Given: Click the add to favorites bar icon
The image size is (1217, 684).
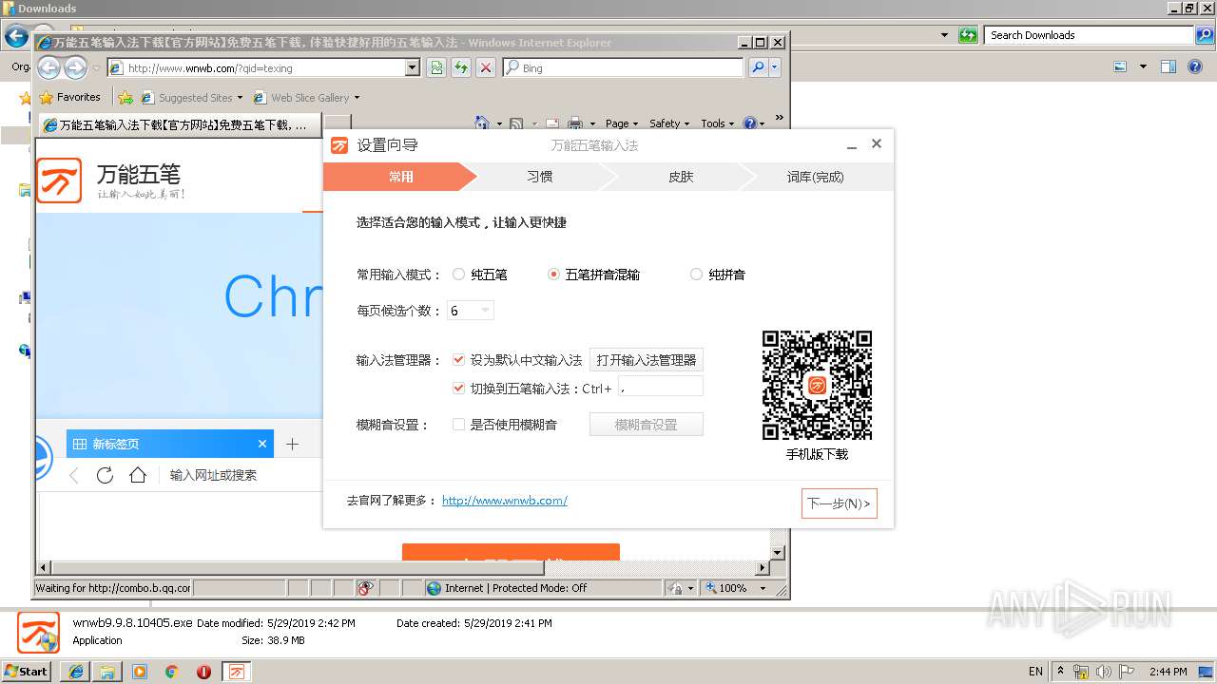Looking at the screenshot, I should pyautogui.click(x=125, y=97).
